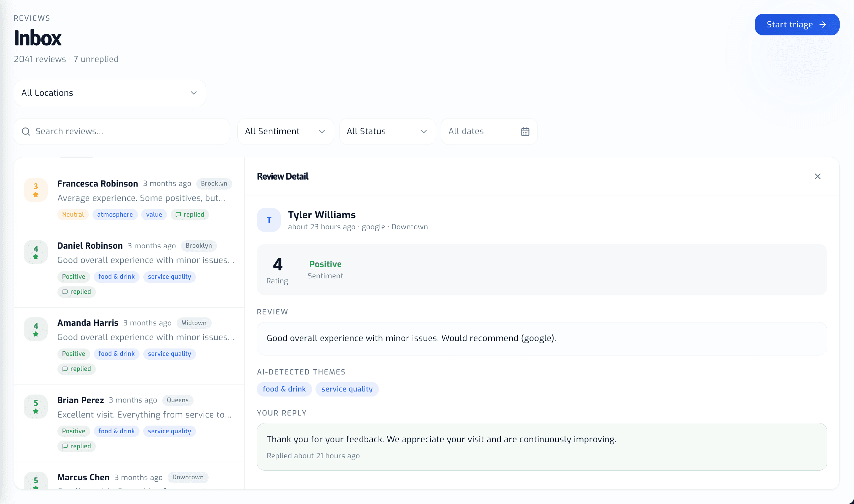Click service quality tag on Amanda Harris's review
The image size is (854, 504).
(170, 354)
